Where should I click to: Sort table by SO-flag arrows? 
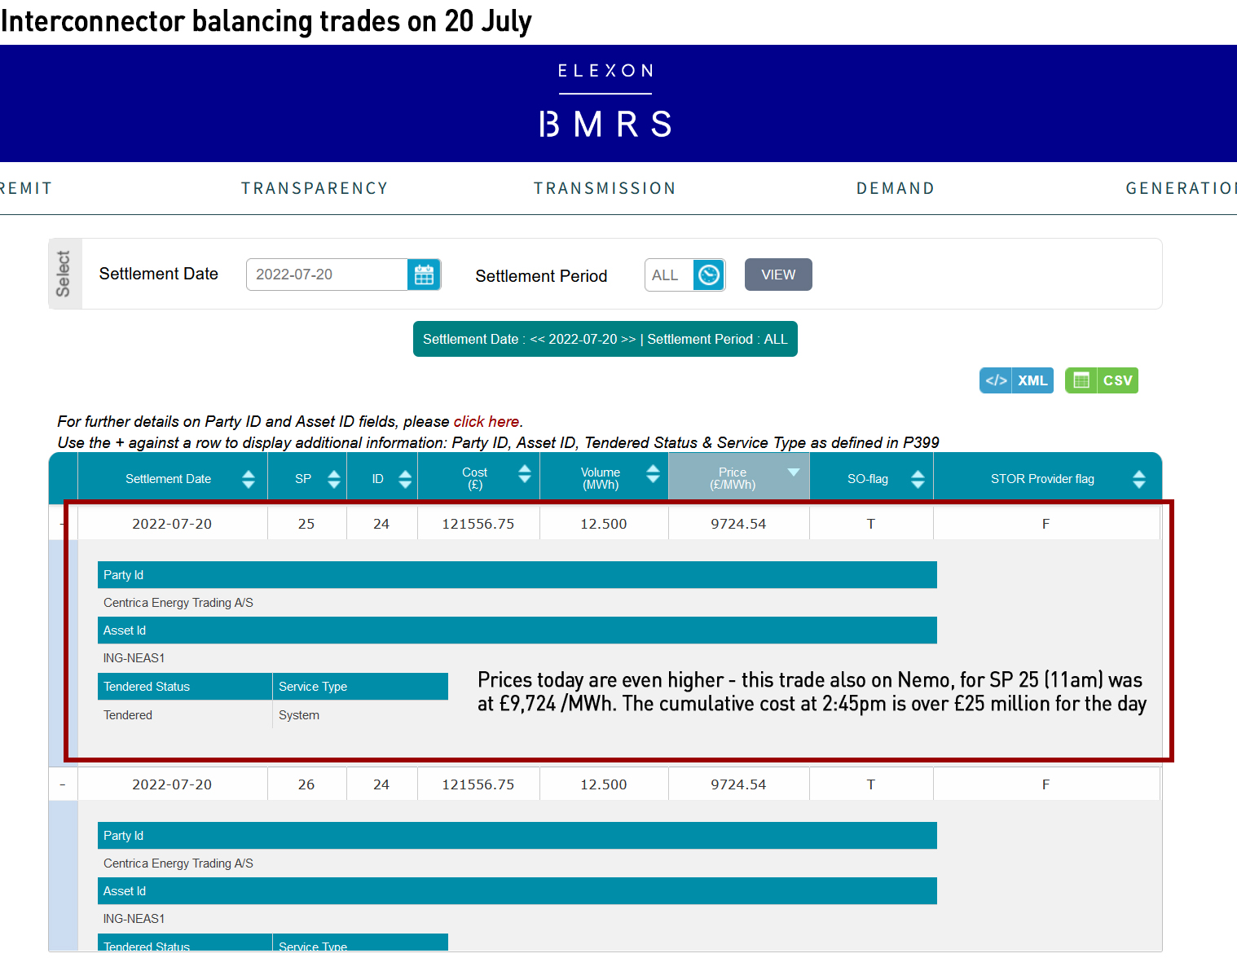point(918,479)
